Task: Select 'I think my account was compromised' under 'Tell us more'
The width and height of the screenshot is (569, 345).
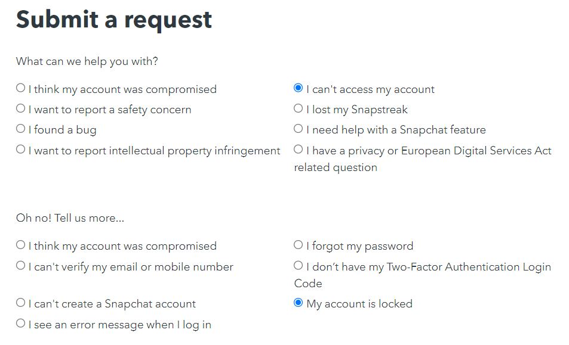Action: click(21, 245)
